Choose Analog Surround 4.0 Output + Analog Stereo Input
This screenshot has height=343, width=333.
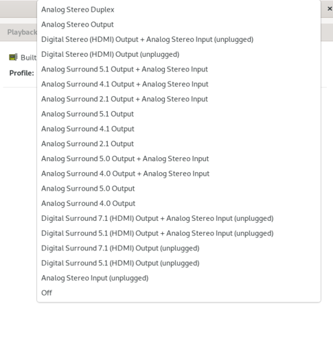click(179, 174)
